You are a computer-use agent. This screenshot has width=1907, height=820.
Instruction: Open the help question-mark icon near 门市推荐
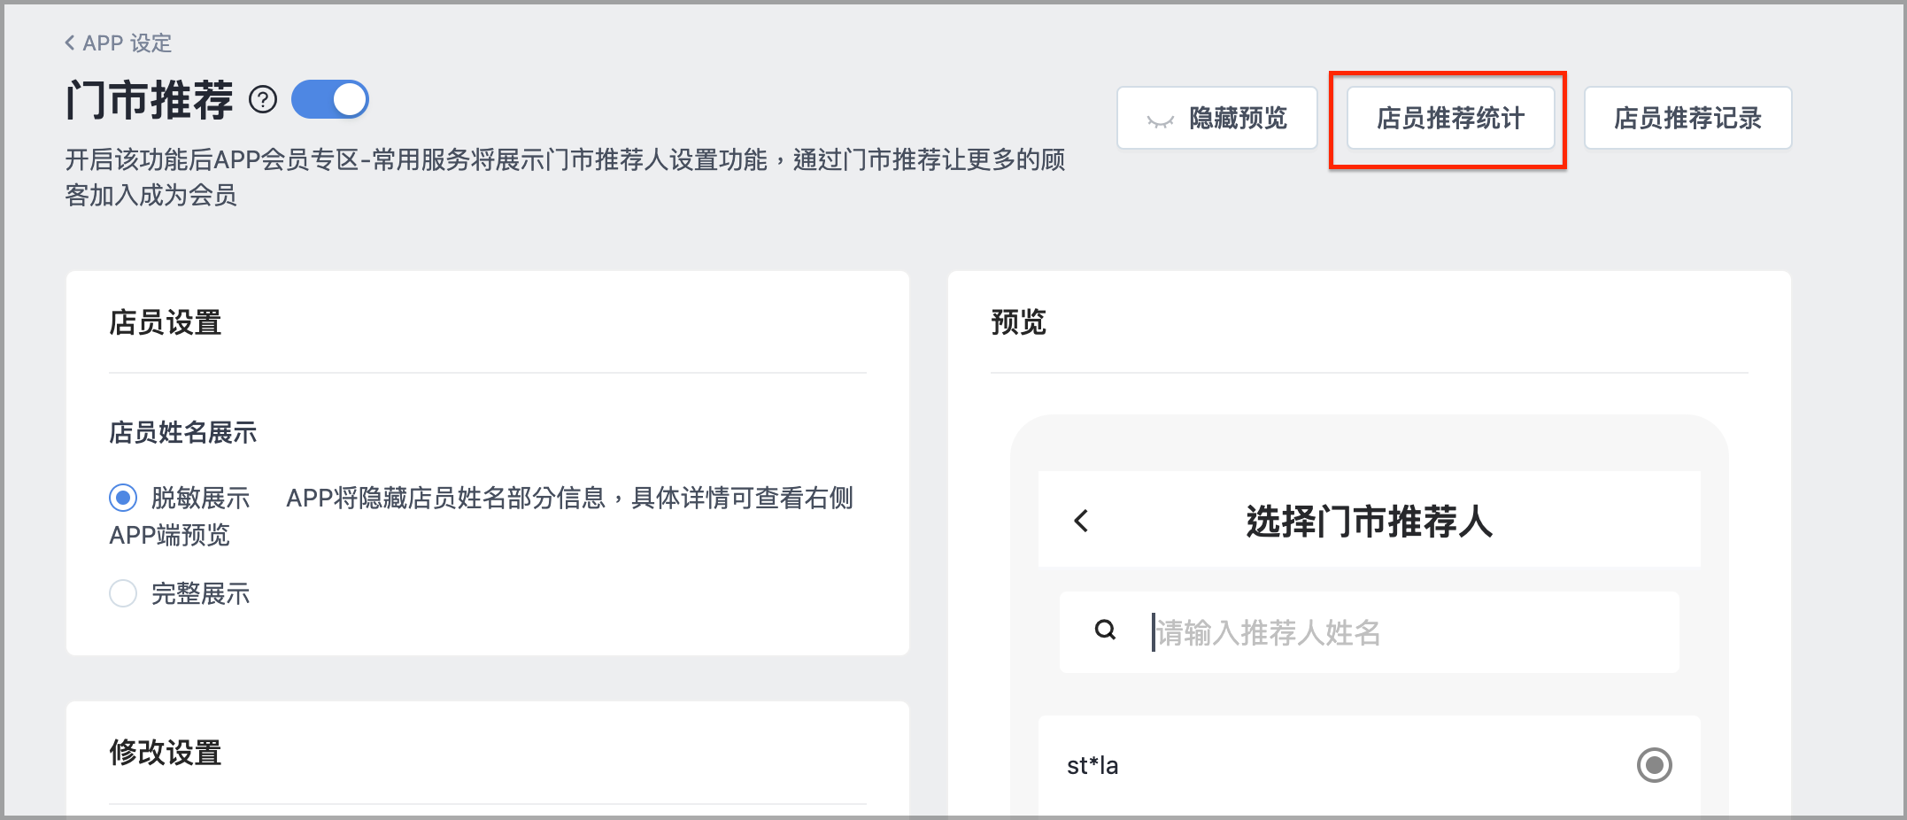[263, 99]
